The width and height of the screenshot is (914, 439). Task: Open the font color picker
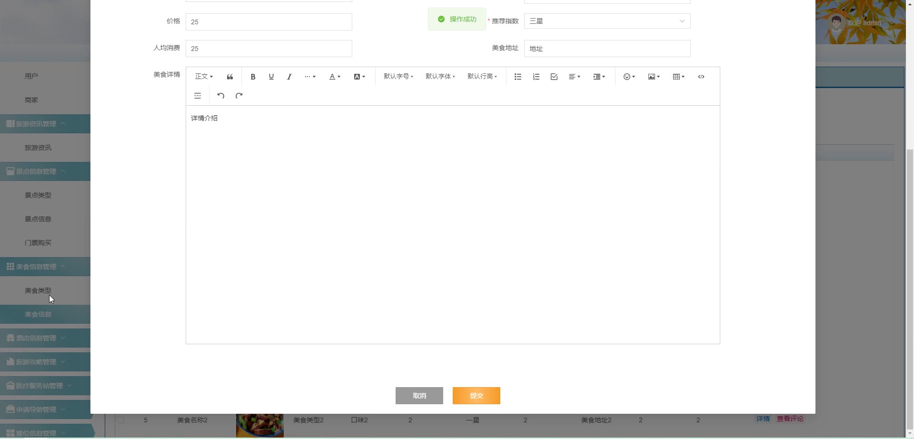[335, 77]
